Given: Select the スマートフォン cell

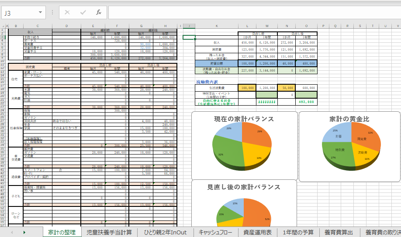Looking at the screenshot, I should coord(38,170).
